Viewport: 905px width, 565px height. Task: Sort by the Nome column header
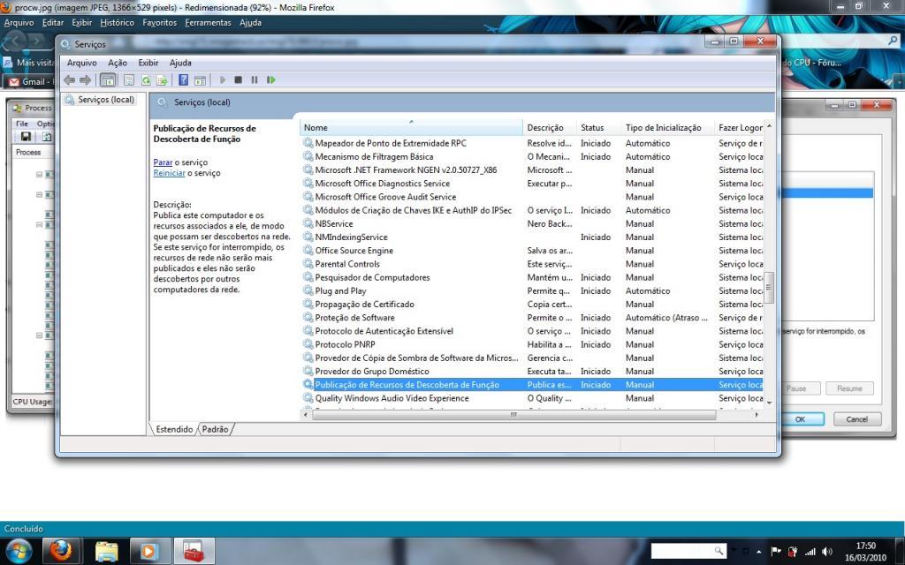pyautogui.click(x=411, y=127)
